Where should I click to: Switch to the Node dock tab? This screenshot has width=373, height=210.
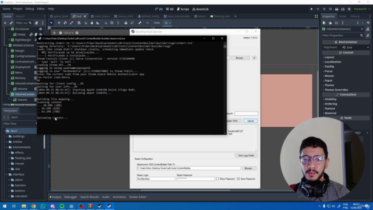pos(343,16)
